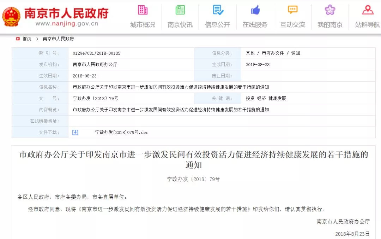Click the paragraph starting 经市政府同意
381x239 pixels.
177,209
